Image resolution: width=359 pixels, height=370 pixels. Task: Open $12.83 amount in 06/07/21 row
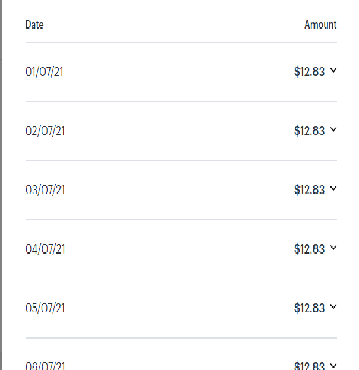click(310, 366)
